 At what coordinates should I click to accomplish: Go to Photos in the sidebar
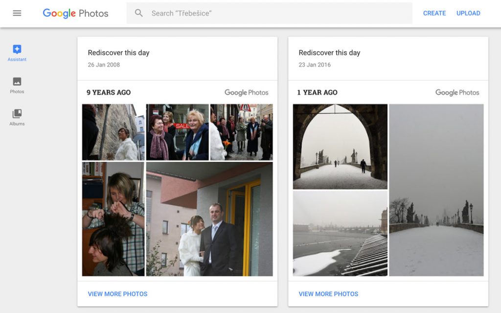[17, 85]
